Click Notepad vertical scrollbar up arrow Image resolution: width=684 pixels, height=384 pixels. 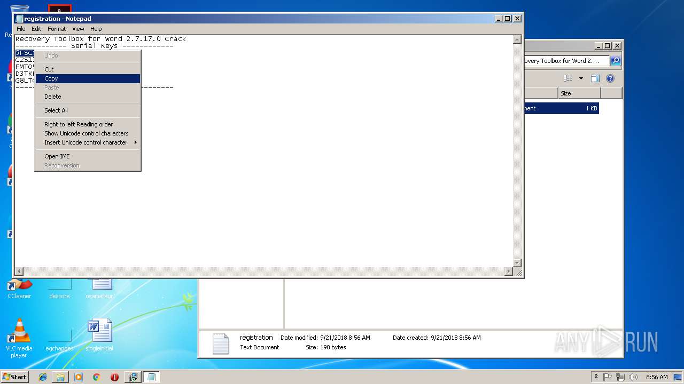click(517, 39)
